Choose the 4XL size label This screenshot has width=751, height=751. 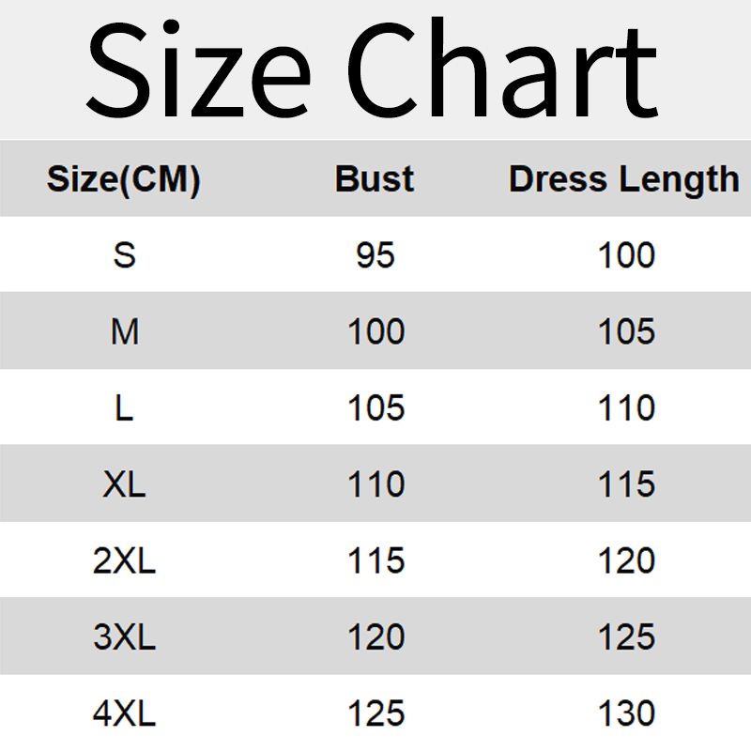tap(124, 714)
